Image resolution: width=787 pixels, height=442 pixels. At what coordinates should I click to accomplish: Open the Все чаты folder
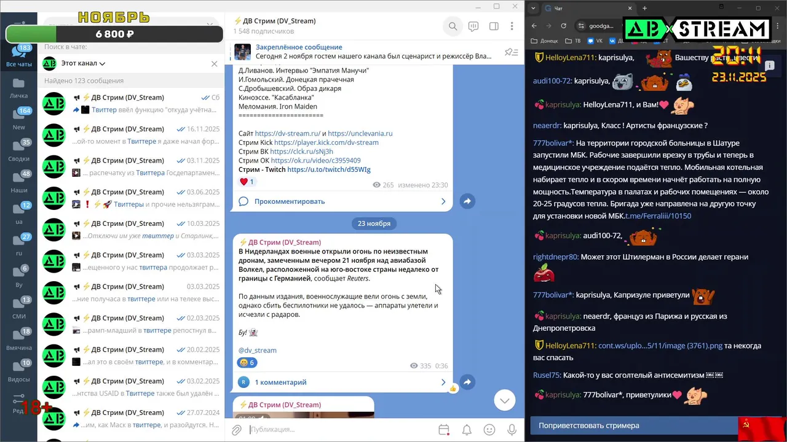tap(19, 56)
